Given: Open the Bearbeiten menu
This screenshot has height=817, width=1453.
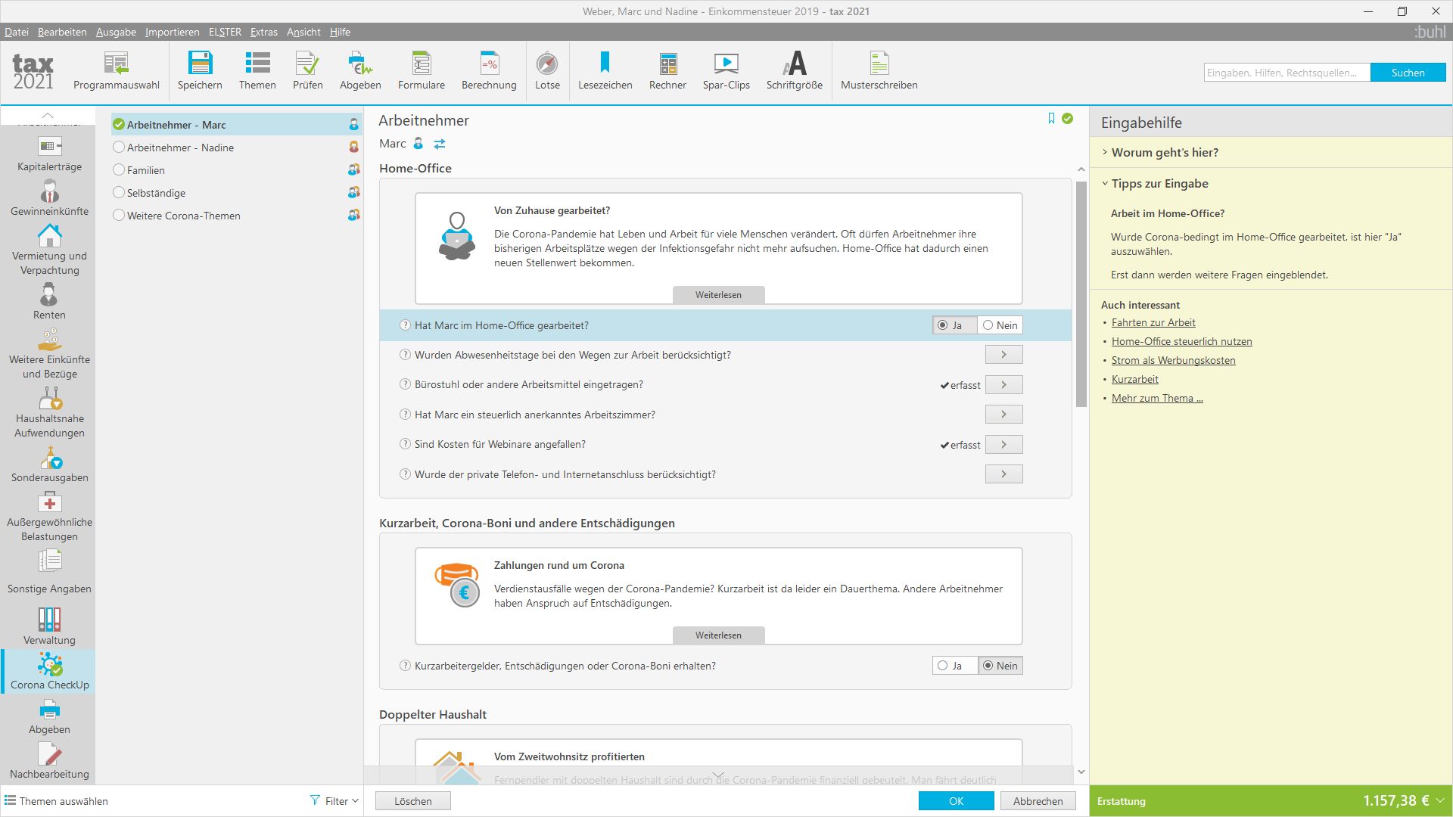Looking at the screenshot, I should point(62,32).
